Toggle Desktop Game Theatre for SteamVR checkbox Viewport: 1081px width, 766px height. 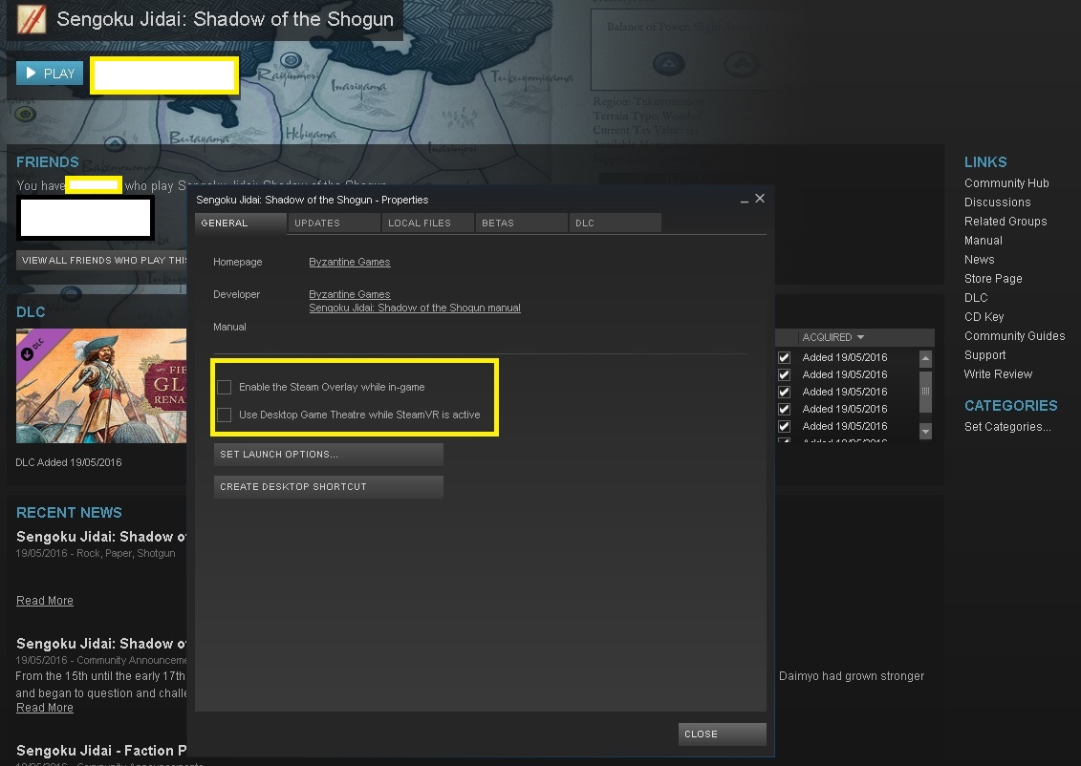pyautogui.click(x=224, y=415)
